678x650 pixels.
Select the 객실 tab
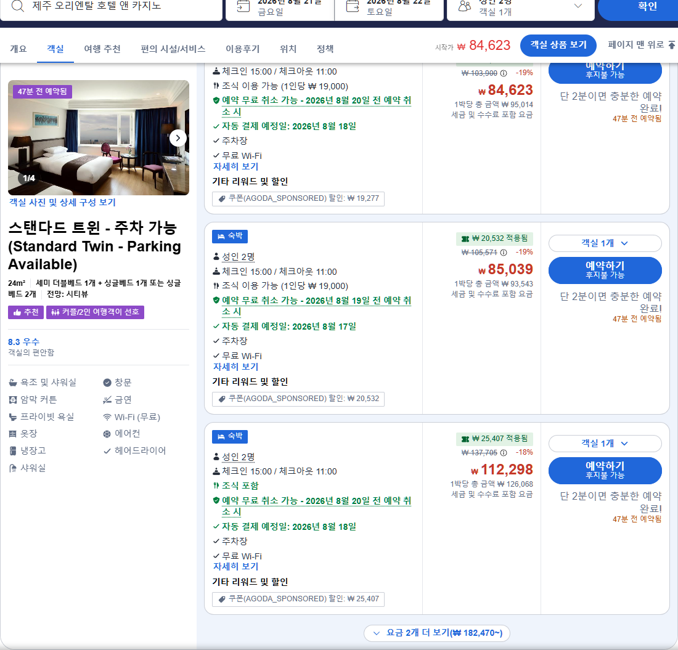coord(55,49)
